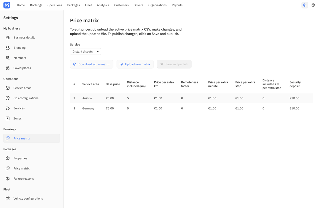Click the Germany service area cell
The width and height of the screenshot is (320, 208).
point(88,109)
